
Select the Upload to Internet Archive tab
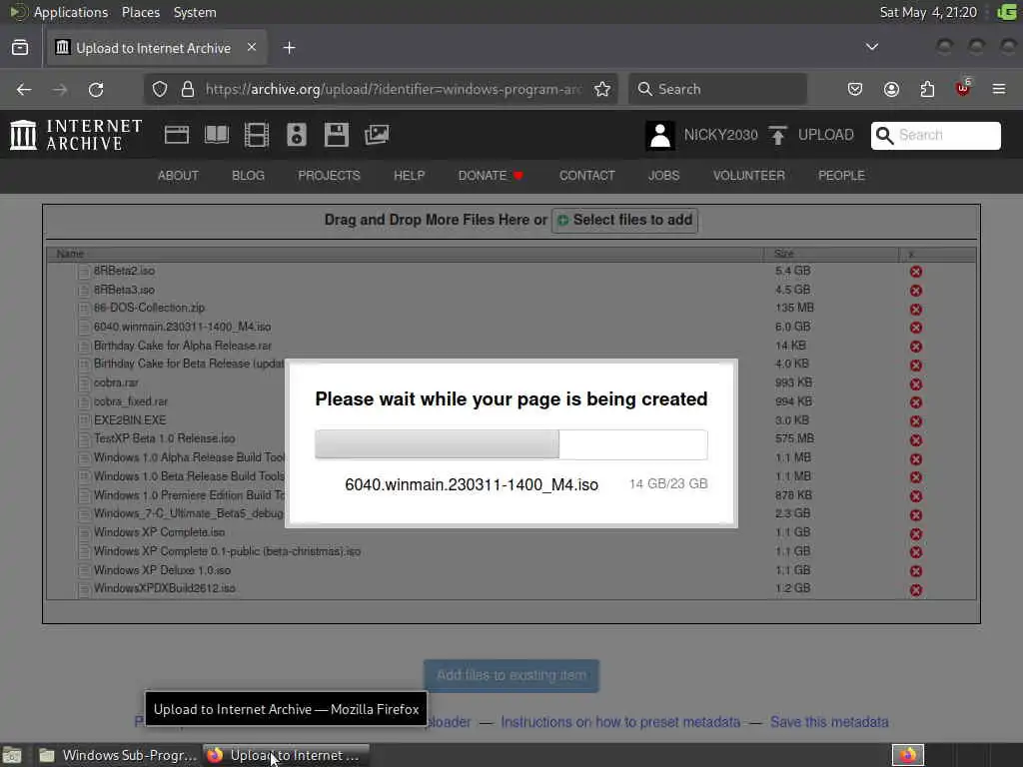point(157,48)
